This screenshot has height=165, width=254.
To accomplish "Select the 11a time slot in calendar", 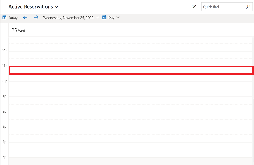I will pos(131,70).
